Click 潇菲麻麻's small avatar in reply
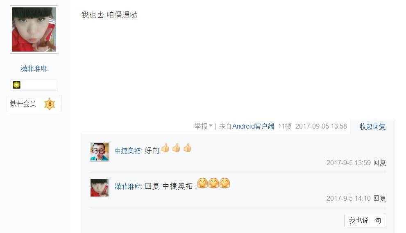 click(x=100, y=188)
